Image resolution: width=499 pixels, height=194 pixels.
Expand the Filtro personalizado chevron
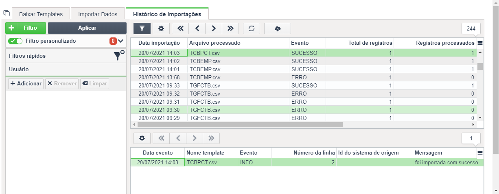pos(121,41)
